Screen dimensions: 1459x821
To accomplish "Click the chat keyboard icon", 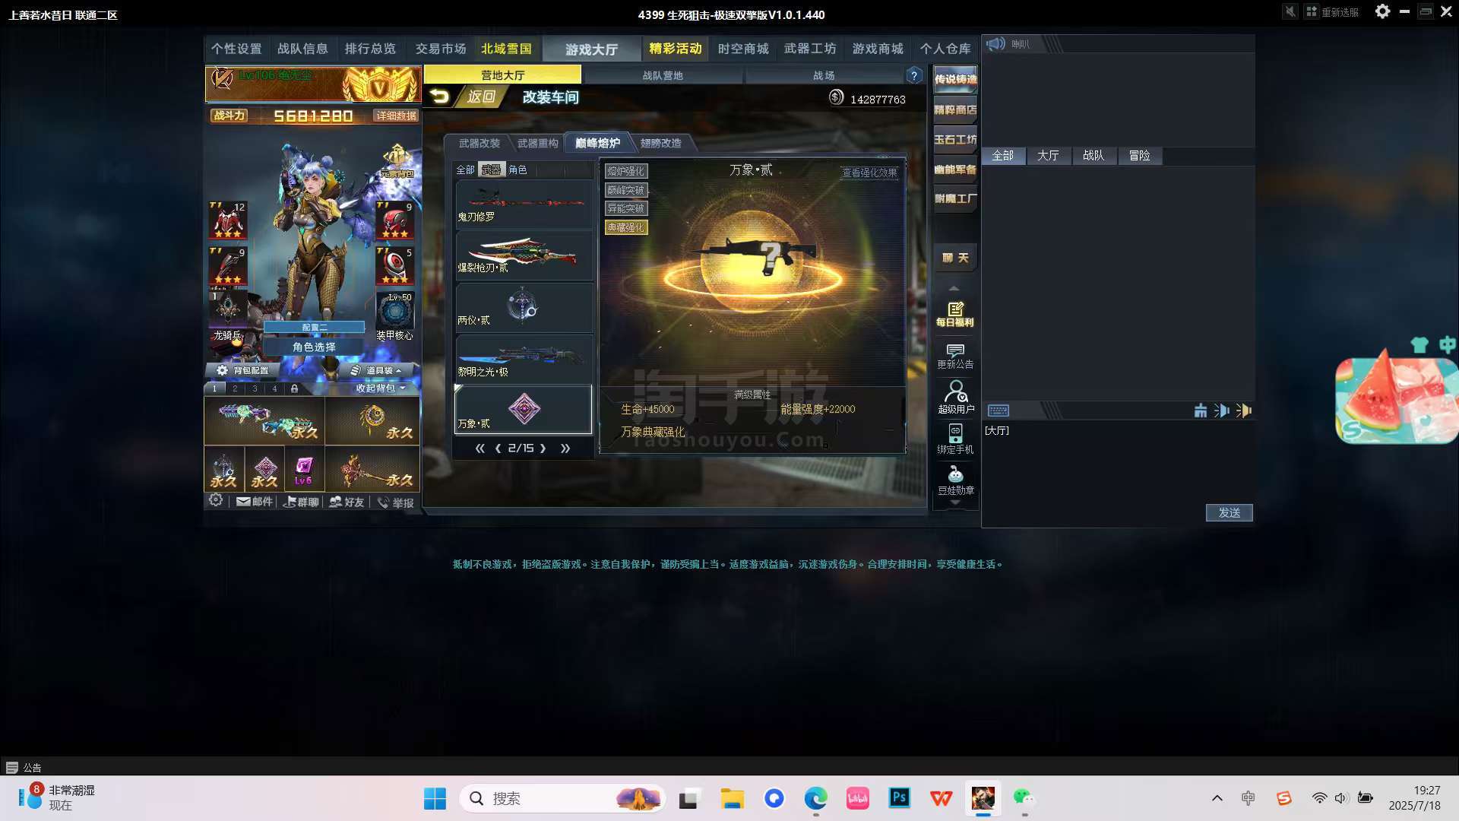I will pos(998,410).
